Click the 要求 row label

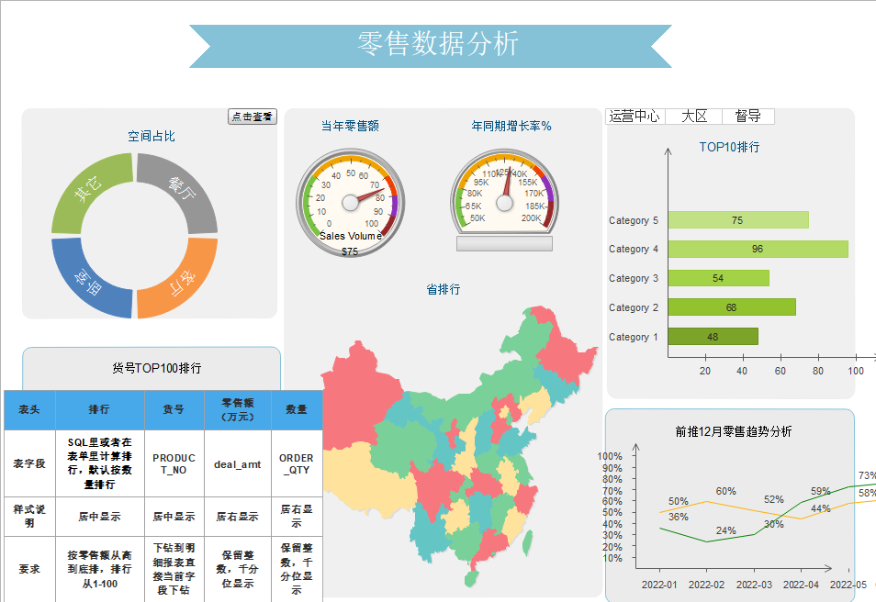coord(29,569)
